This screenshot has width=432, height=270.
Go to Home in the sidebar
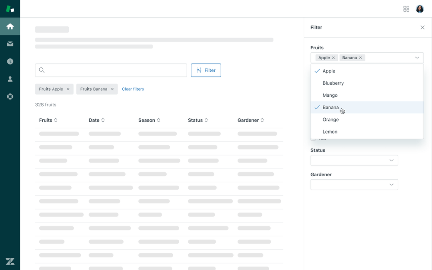(10, 26)
